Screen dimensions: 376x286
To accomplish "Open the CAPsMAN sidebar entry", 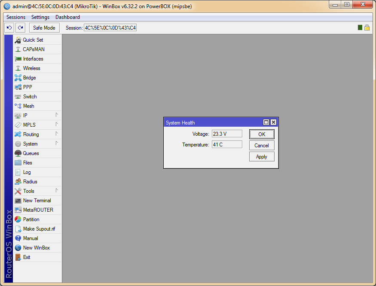I will (x=34, y=49).
